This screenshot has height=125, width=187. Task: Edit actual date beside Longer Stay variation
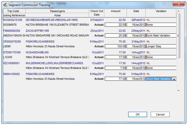click(x=136, y=46)
